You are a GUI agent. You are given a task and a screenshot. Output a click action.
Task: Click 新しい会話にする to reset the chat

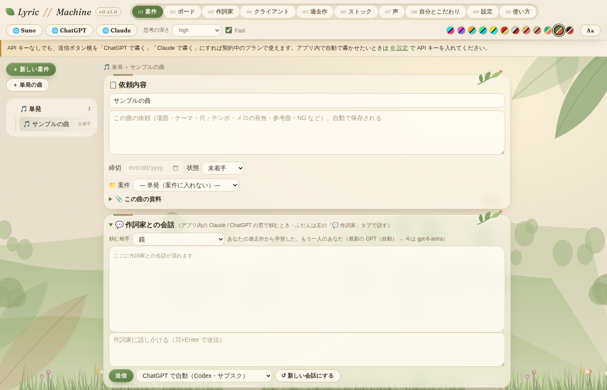pos(308,376)
